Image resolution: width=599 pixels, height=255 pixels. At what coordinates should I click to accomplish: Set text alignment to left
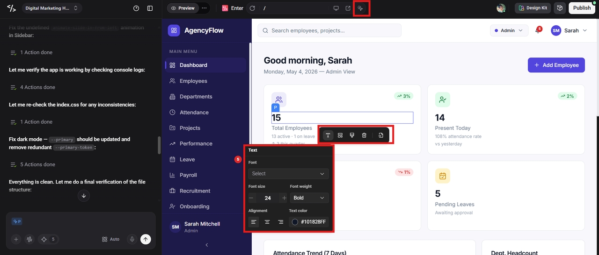253,222
